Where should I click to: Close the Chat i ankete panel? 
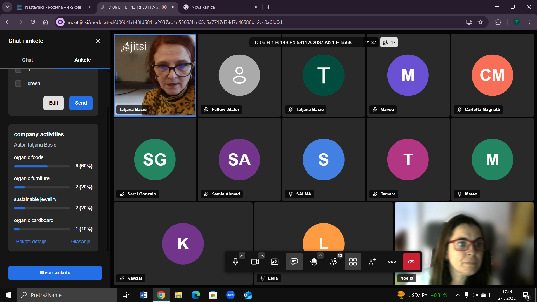pos(98,41)
